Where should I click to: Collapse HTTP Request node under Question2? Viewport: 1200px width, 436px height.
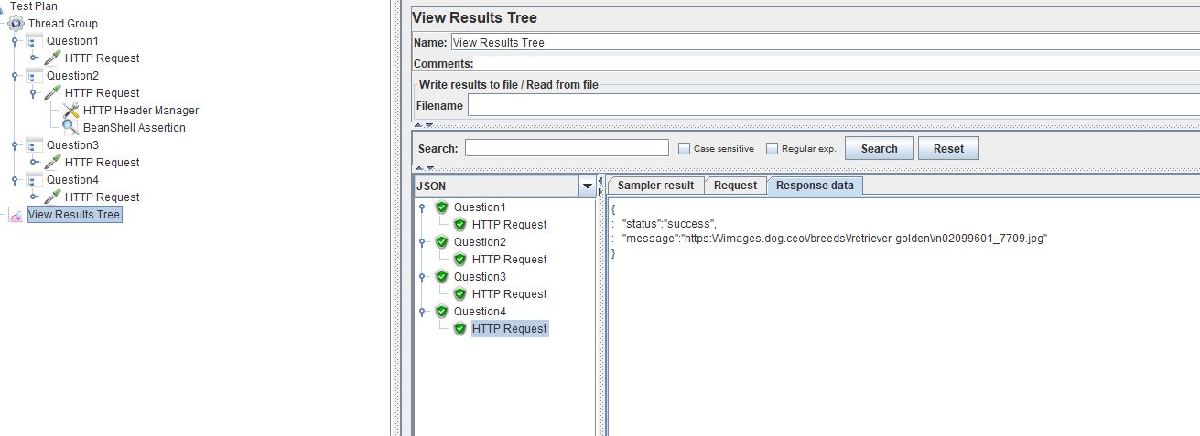33,93
